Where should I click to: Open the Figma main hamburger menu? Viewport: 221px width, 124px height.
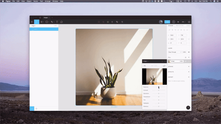click(x=32, y=22)
